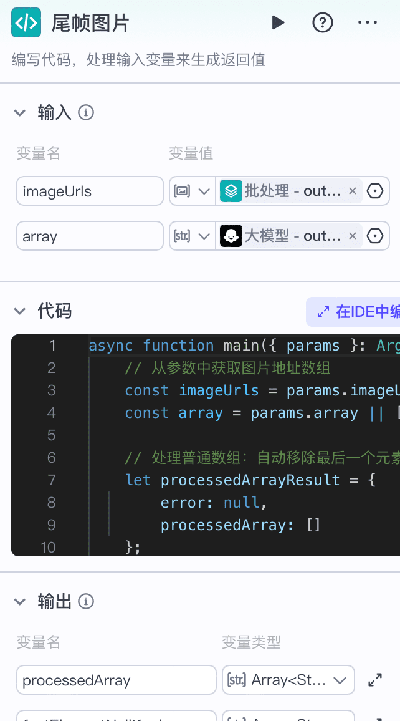The image size is (400, 721).
Task: Expand the processedArray output row
Action: click(375, 680)
